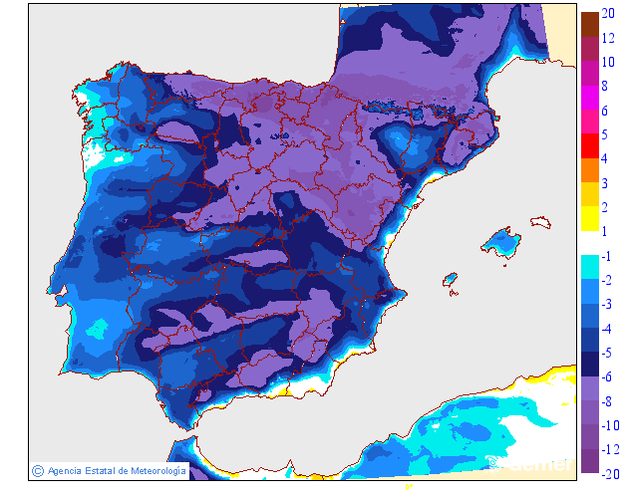Click Mallorca island on the map
Viewport: 628px width, 498px height.
(x=501, y=243)
